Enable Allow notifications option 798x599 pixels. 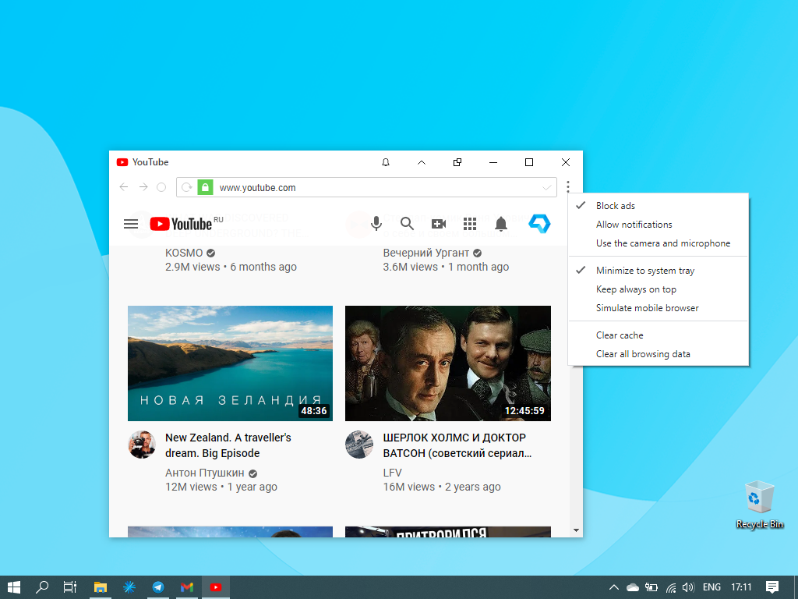[x=659, y=225]
